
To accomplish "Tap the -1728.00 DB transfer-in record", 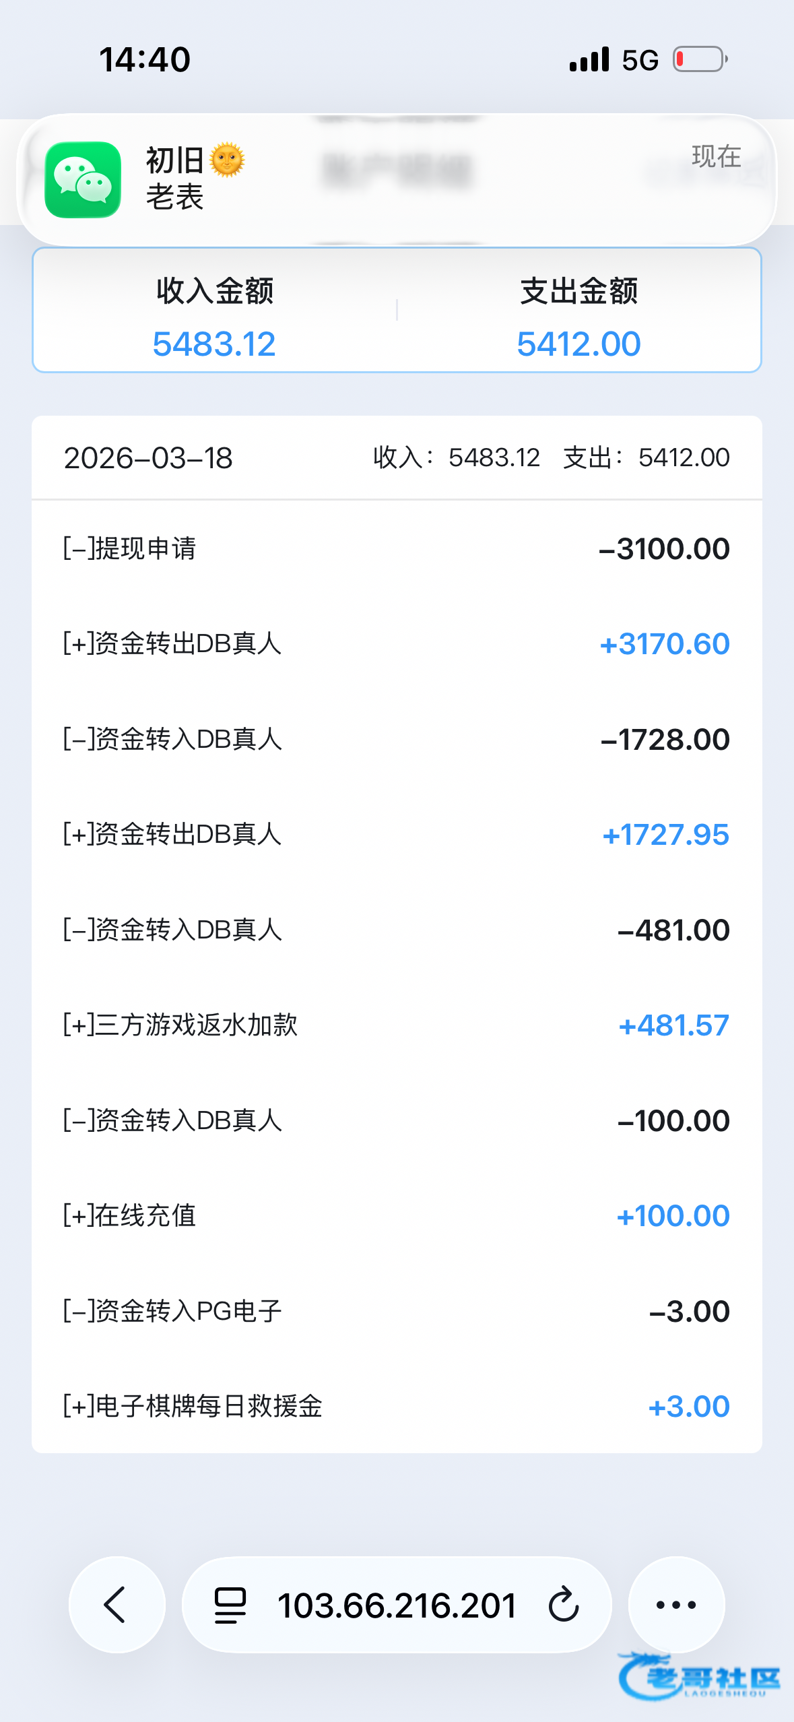I will [397, 739].
